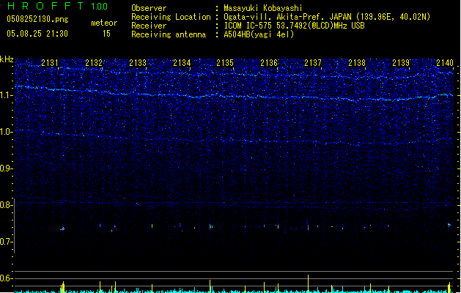Click the 2131 time marker
Image resolution: width=461 pixels, height=293 pixels.
pyautogui.click(x=50, y=64)
